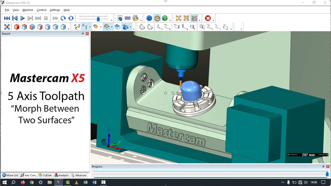Open the gear and wrench options icon
The width and height of the screenshot is (331, 186).
pos(135,18)
